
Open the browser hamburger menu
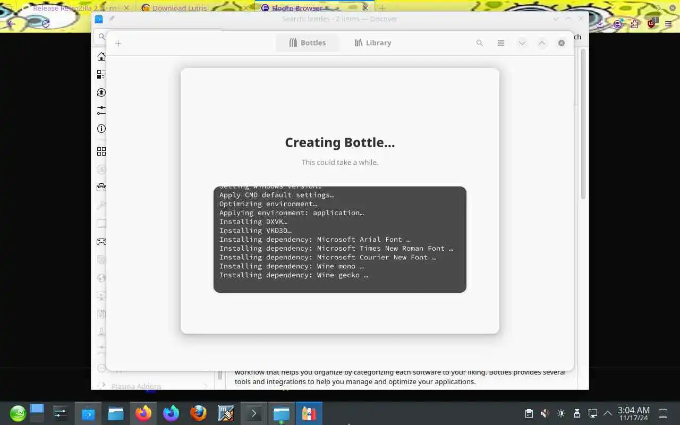click(x=668, y=24)
